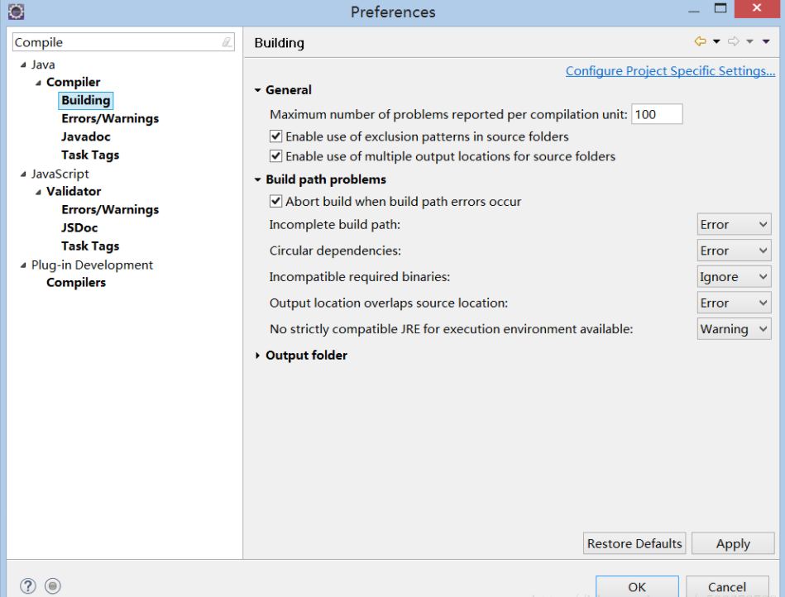
Task: Open the Incomplete build path dropdown
Action: point(734,224)
